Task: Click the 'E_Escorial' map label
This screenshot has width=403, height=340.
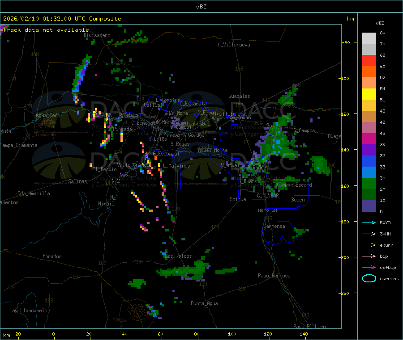Action: pyautogui.click(x=166, y=154)
